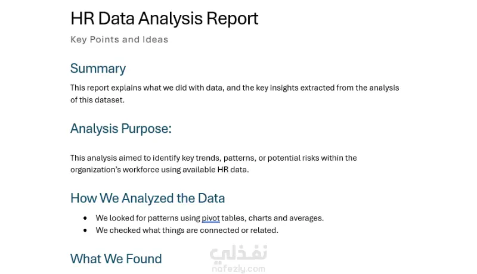
Task: Select the "Summary" heading
Action: [98, 68]
